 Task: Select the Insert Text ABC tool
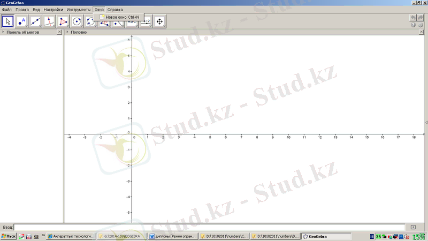(132, 24)
